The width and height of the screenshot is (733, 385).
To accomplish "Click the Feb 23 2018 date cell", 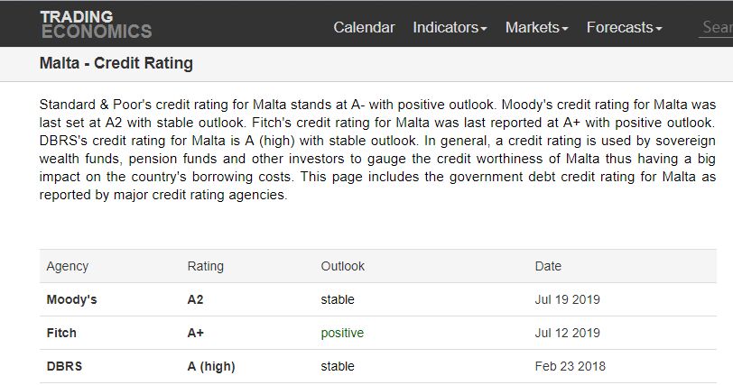I will (x=570, y=366).
